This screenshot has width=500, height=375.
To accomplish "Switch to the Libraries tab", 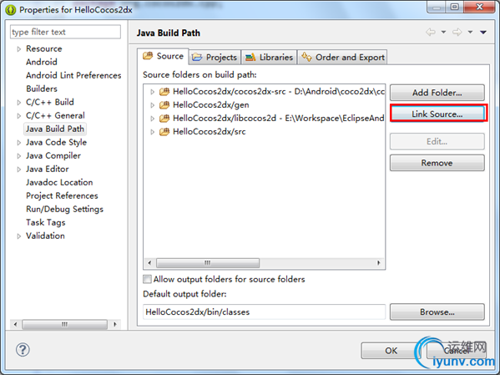I will 269,57.
